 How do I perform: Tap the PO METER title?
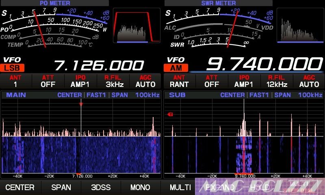55,3
